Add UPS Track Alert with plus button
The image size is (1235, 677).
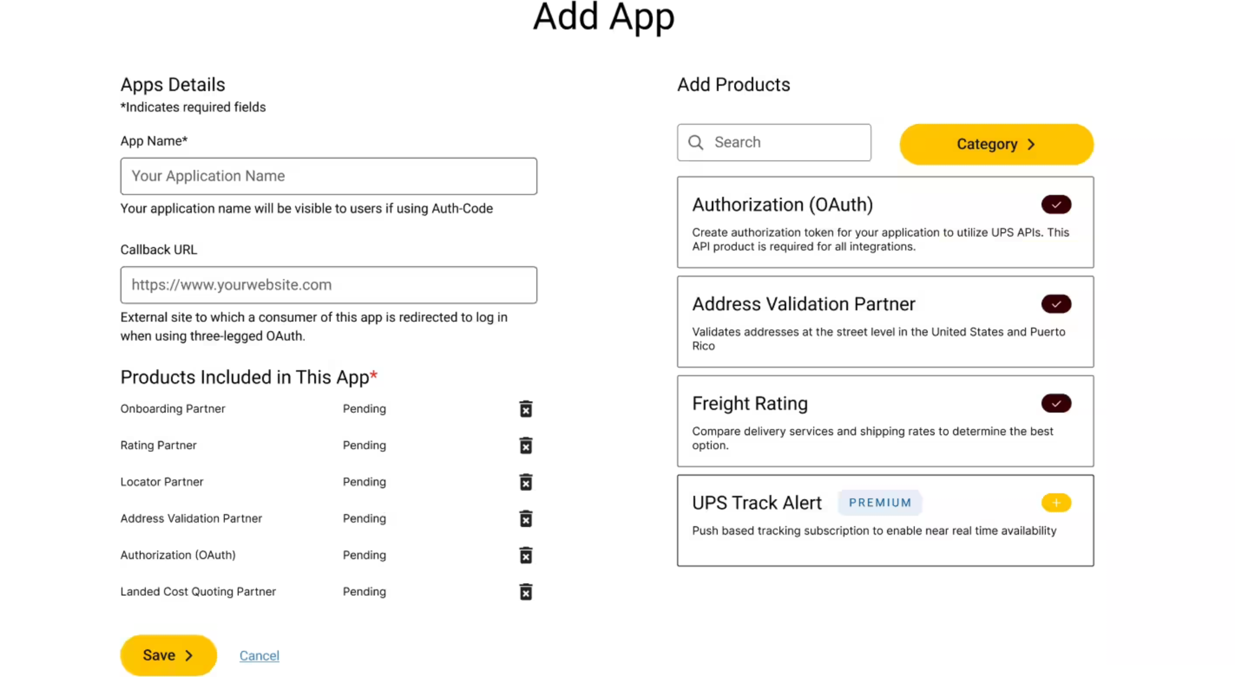pos(1056,503)
